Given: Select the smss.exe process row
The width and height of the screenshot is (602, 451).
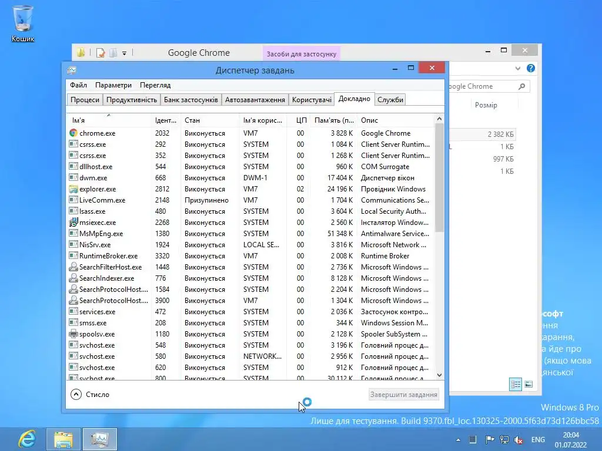Looking at the screenshot, I should (251, 322).
